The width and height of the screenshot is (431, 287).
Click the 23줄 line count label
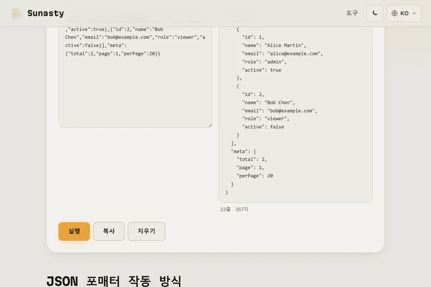coord(225,209)
